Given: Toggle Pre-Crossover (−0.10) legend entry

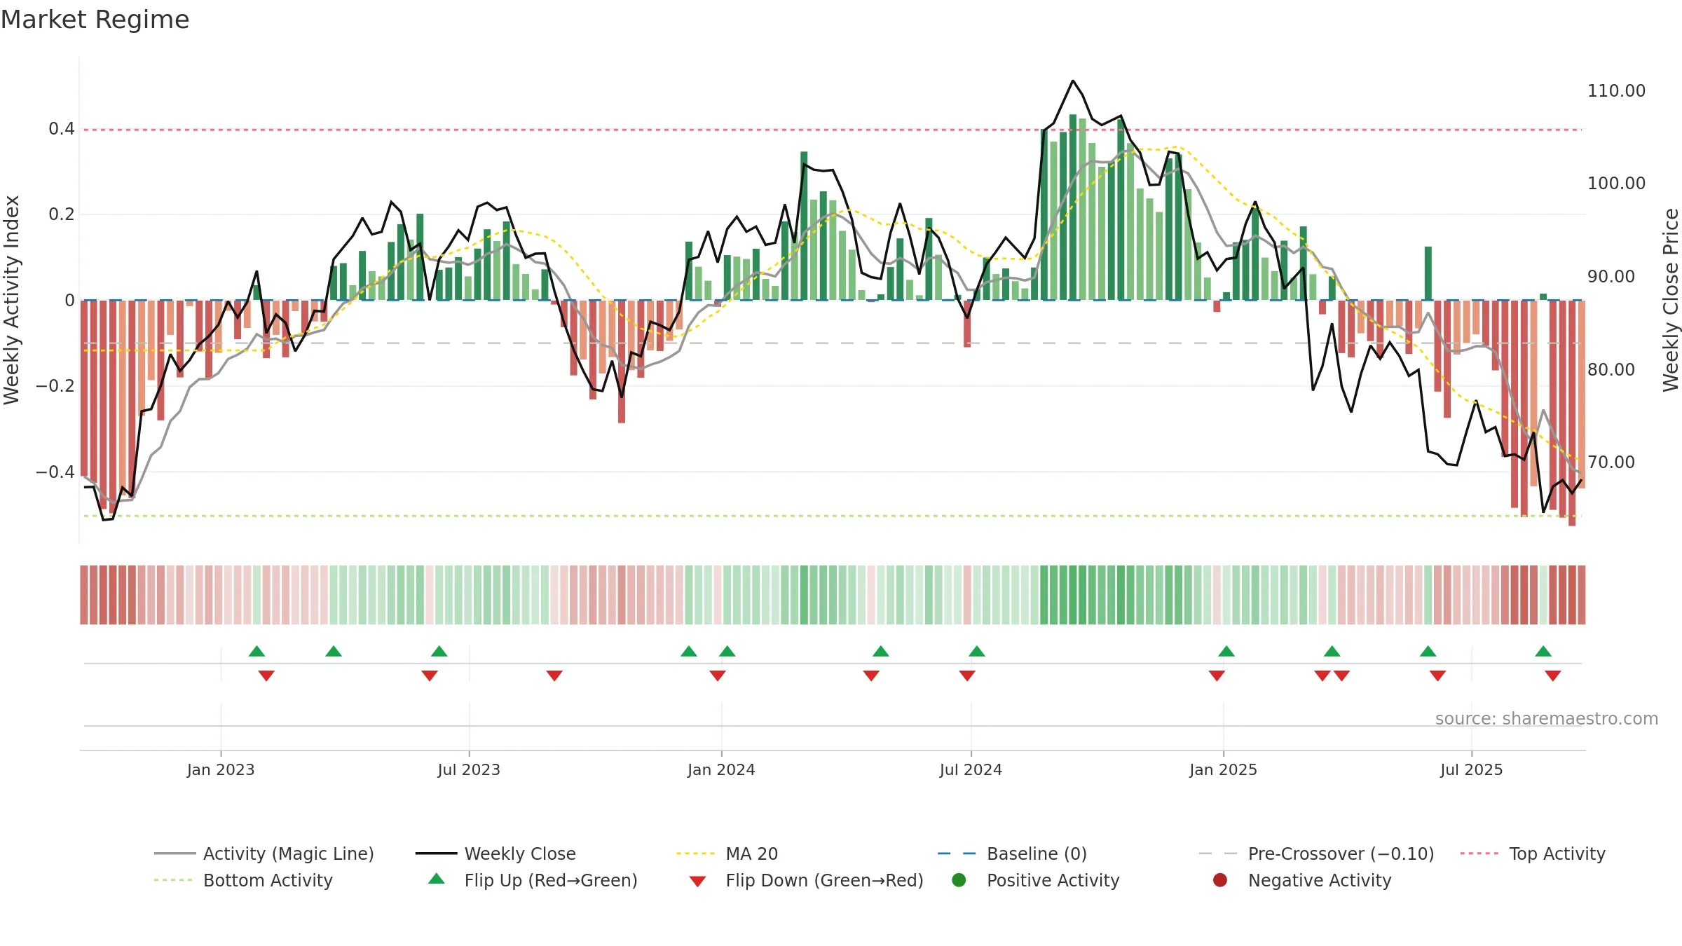Looking at the screenshot, I should click(x=1316, y=854).
